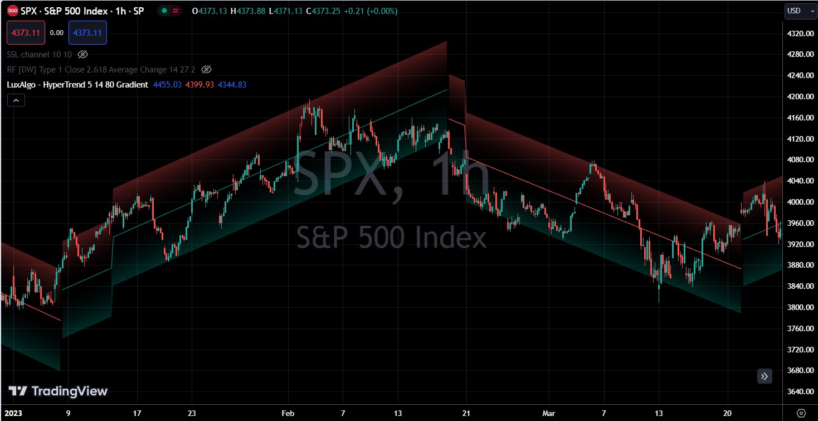
Task: Click the 17 date label on the time axis
Action: coord(137,413)
